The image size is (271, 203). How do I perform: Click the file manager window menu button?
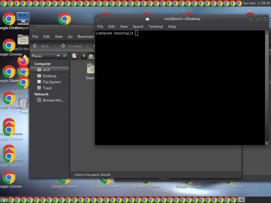tap(33, 28)
